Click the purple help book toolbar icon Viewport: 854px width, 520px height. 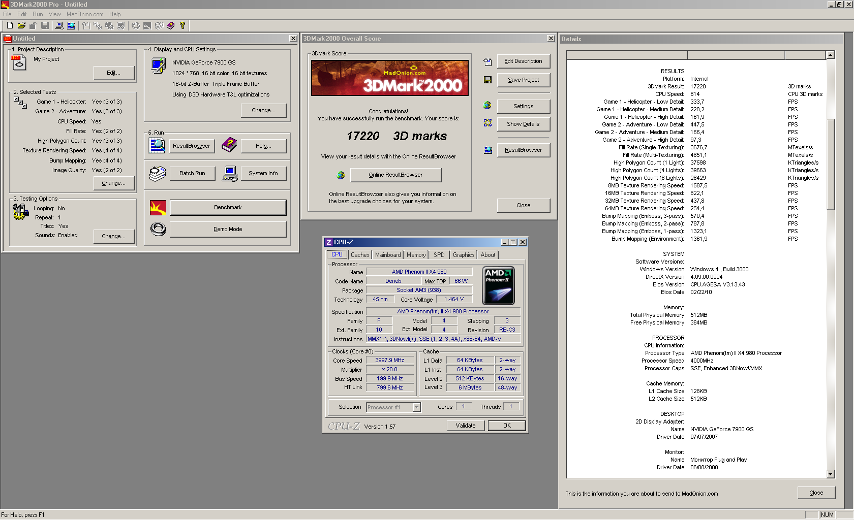click(x=170, y=25)
